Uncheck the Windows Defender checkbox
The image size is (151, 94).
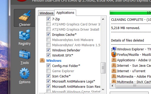tap(49, 50)
